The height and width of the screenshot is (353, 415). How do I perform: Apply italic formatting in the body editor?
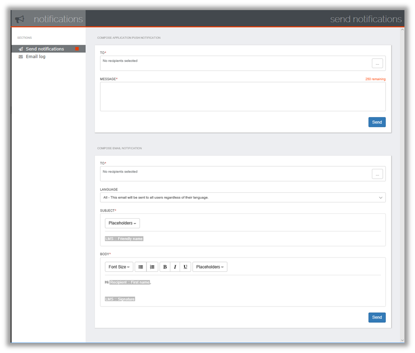click(175, 267)
